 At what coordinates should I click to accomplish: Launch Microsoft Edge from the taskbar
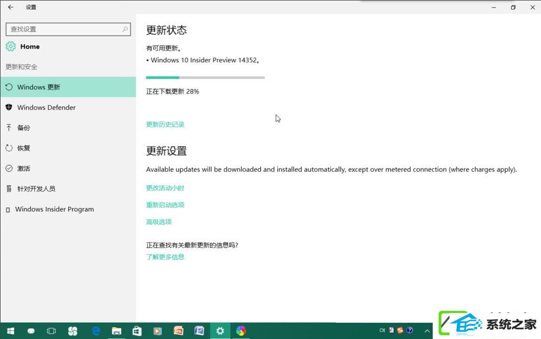pyautogui.click(x=96, y=331)
